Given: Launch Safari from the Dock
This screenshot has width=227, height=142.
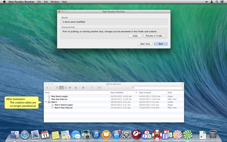Looking at the screenshot, I should [25, 135].
